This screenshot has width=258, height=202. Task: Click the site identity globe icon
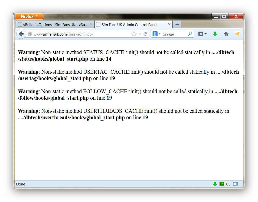pyautogui.click(x=30, y=34)
